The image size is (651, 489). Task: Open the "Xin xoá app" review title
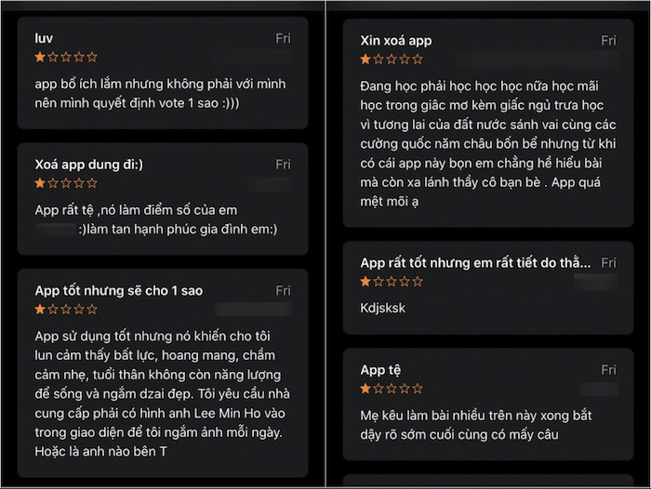[395, 40]
